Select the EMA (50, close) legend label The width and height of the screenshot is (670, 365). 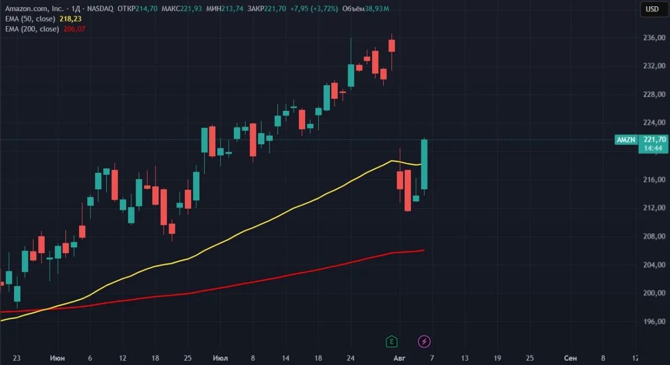coord(30,19)
